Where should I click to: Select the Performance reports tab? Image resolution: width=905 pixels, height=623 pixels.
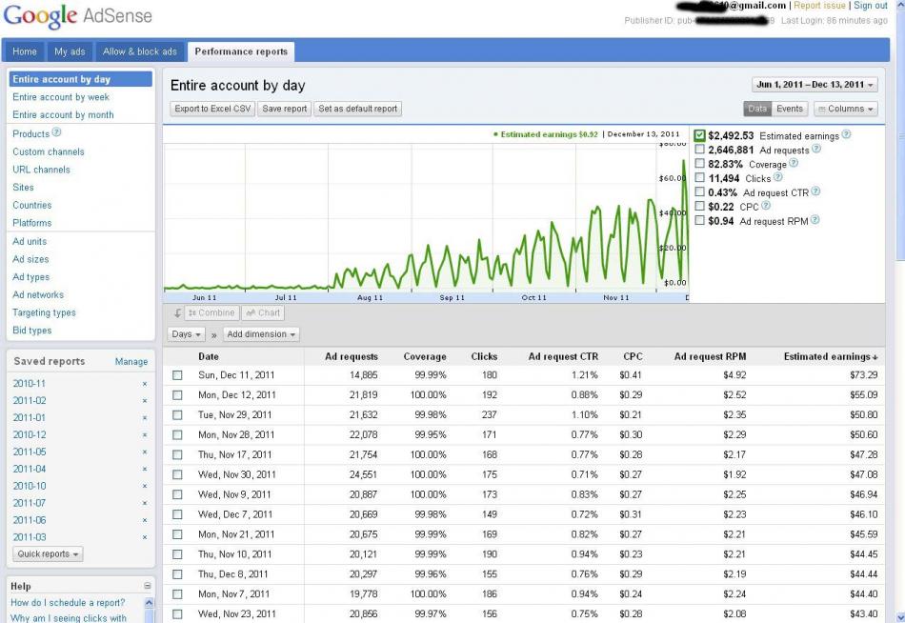[x=241, y=51]
